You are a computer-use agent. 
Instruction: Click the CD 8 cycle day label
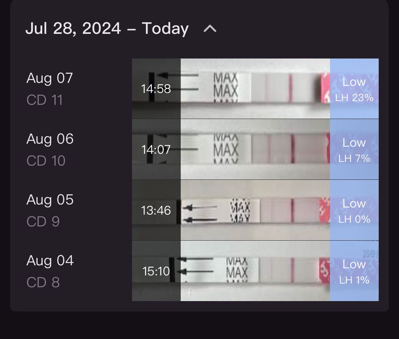43,282
